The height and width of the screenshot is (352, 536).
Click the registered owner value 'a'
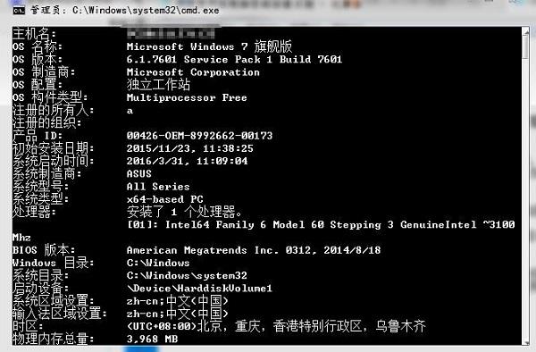[130, 111]
